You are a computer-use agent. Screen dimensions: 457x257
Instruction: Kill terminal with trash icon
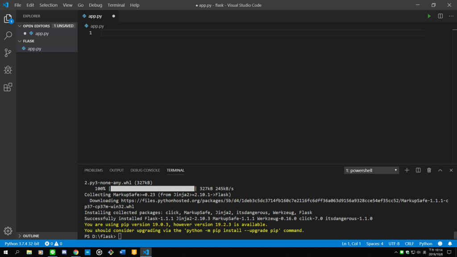[429, 170]
